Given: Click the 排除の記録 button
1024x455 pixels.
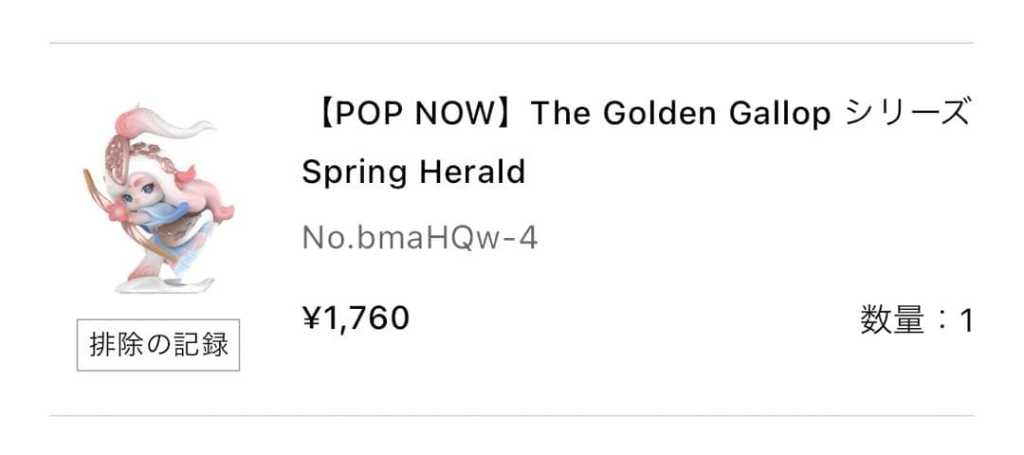Looking at the screenshot, I should (158, 345).
